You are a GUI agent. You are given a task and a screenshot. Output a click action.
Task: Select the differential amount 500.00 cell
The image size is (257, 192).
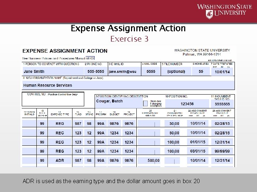tap(149, 160)
